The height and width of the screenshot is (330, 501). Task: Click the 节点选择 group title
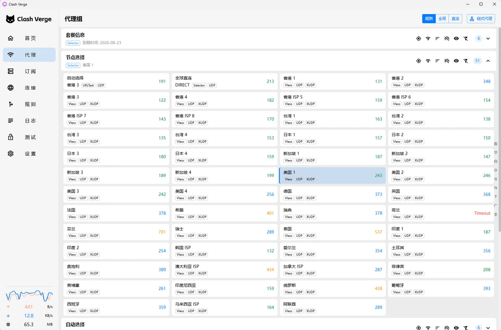point(75,57)
